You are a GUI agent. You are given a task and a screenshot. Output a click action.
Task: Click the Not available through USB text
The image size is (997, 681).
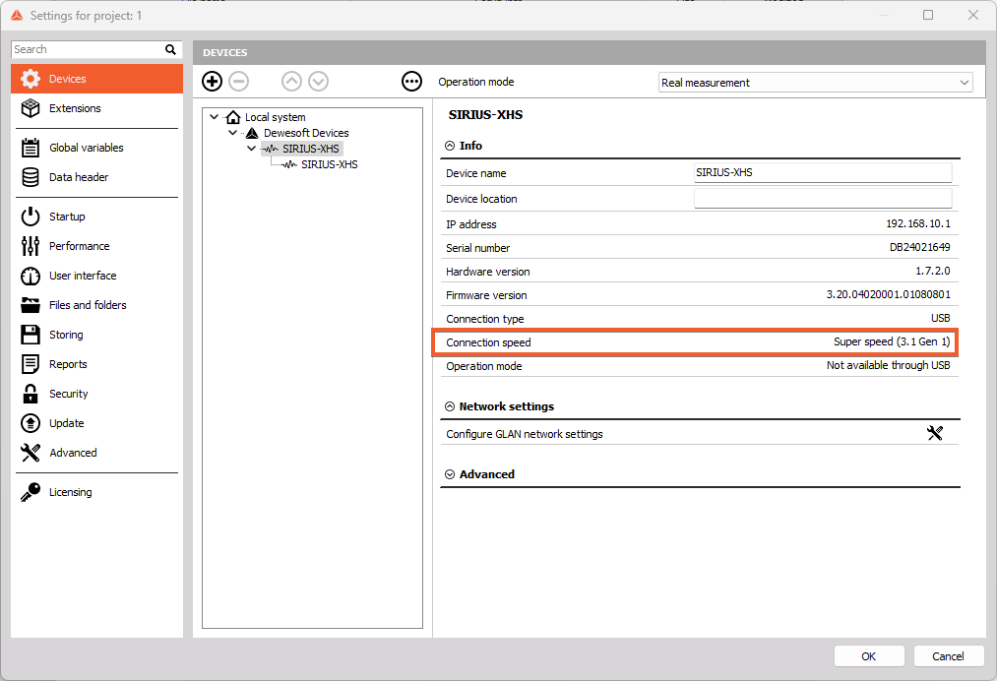(889, 366)
